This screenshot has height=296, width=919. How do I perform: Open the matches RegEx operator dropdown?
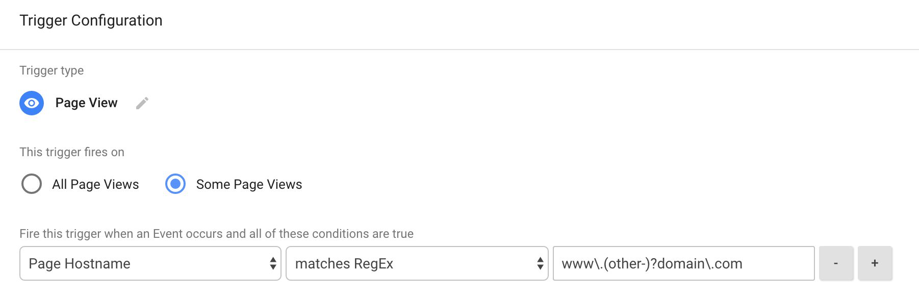pos(417,263)
